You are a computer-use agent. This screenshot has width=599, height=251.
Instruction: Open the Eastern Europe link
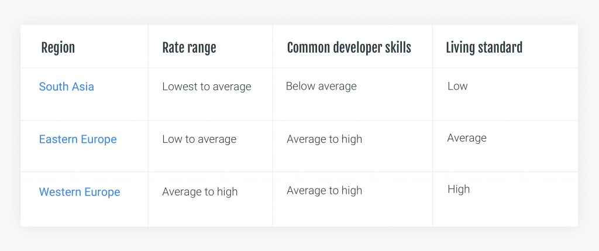[x=78, y=139]
